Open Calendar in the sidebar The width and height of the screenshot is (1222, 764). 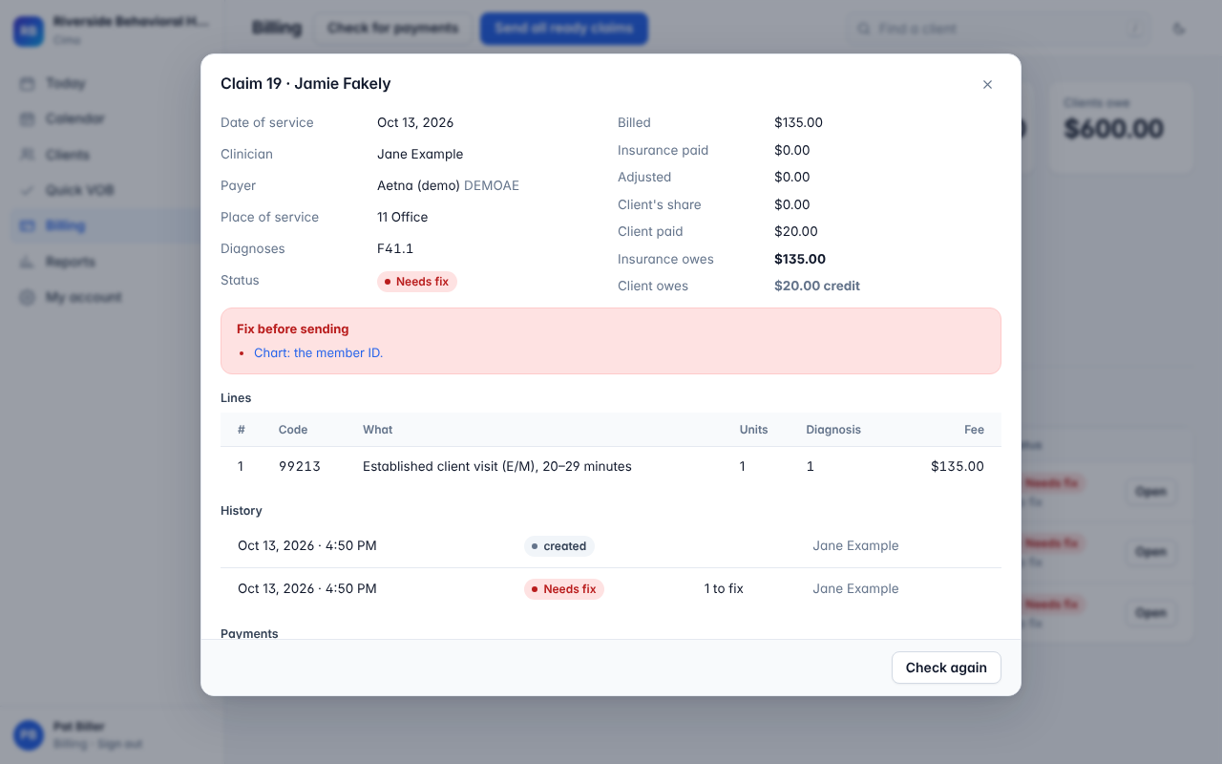click(x=112, y=118)
